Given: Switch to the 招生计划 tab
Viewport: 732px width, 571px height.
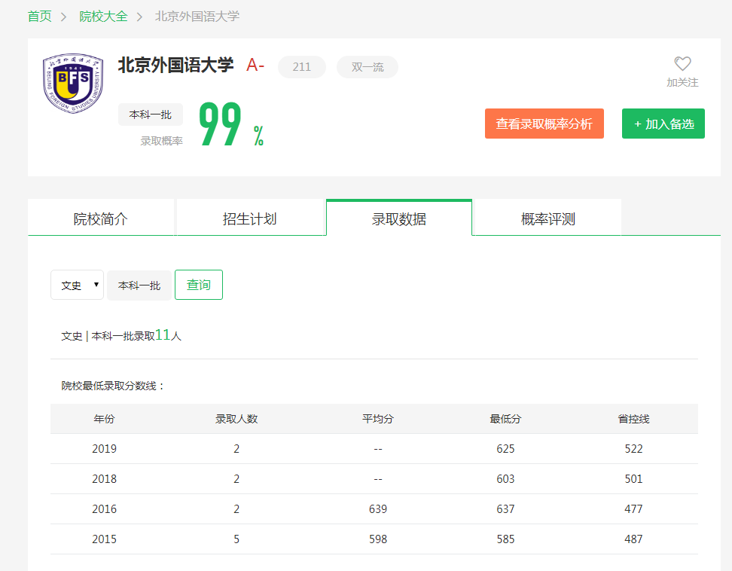Looking at the screenshot, I should click(250, 218).
